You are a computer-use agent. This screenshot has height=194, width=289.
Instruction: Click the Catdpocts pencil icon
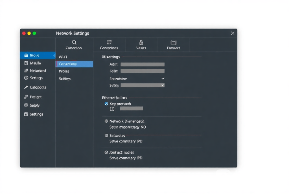tap(26, 87)
